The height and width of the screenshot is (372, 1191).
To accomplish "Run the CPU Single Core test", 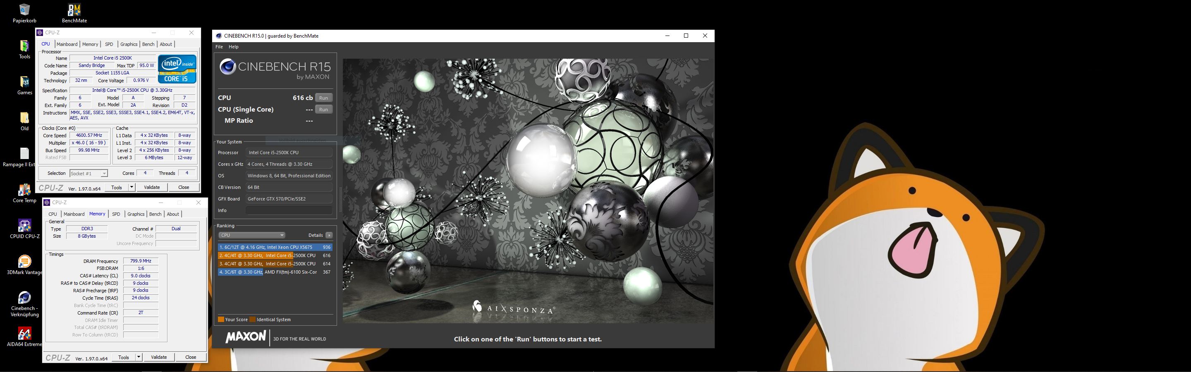I will tap(324, 110).
